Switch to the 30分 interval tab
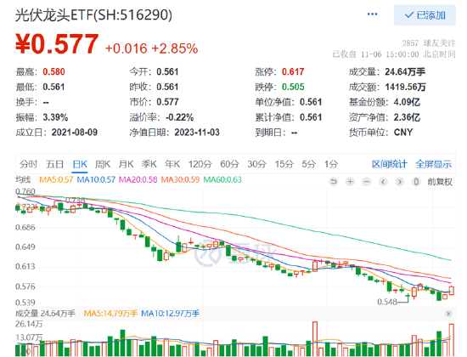Screen dimensions: 467x357 pos(257,164)
